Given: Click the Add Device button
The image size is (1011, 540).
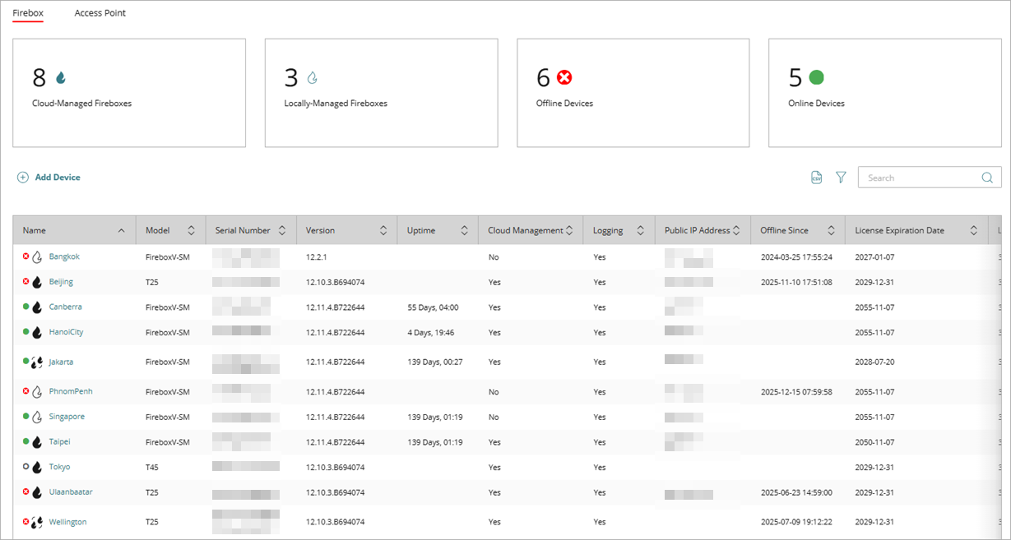Looking at the screenshot, I should [49, 178].
